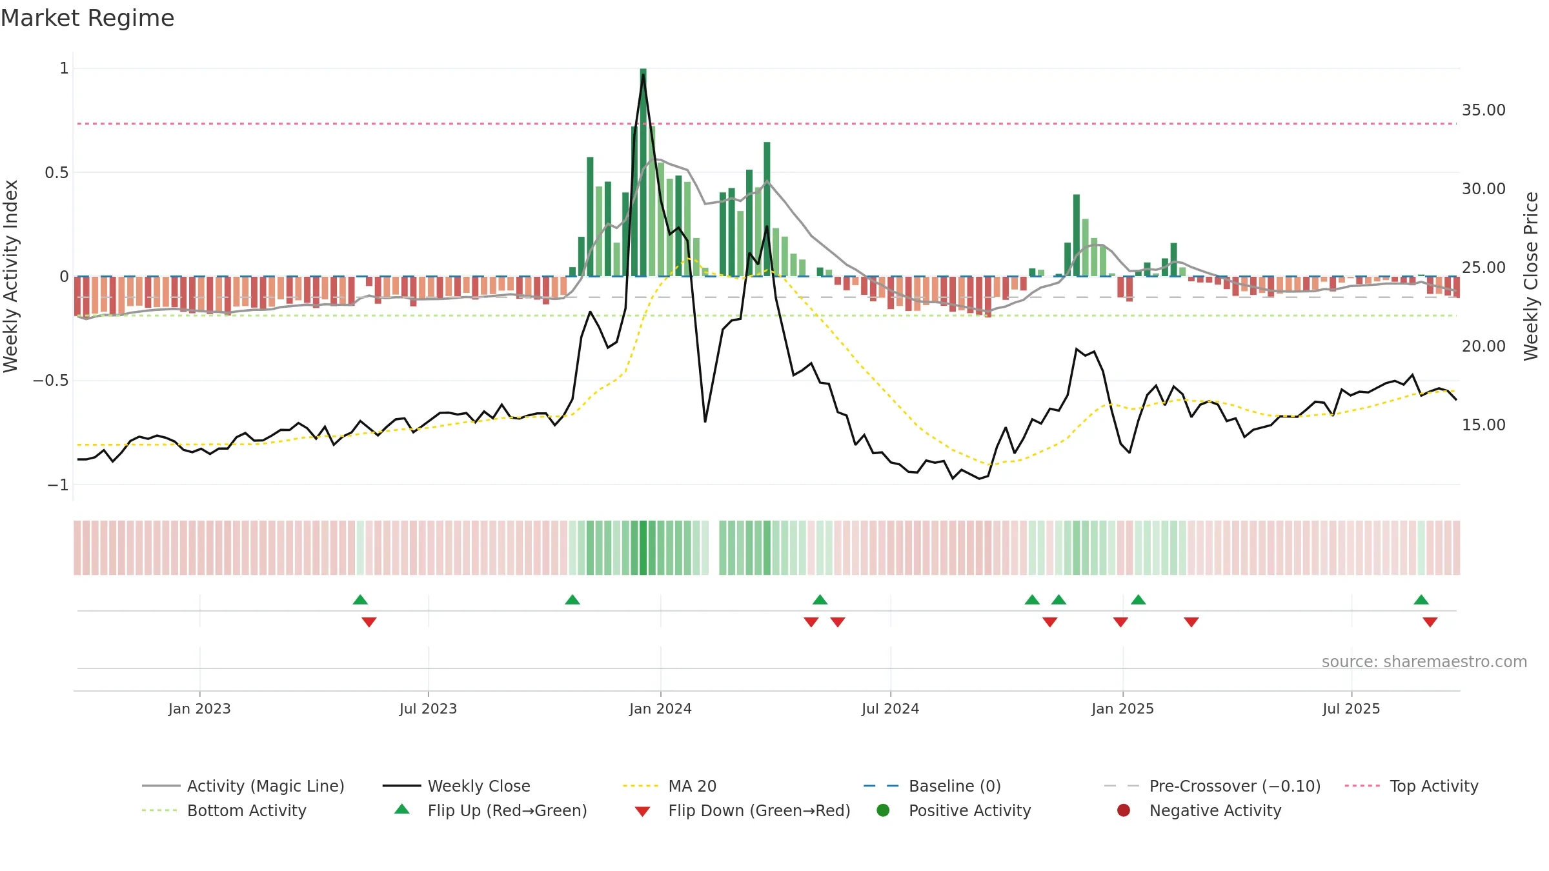Click the Flip Up (Red→Green) legend entry

pyautogui.click(x=491, y=810)
